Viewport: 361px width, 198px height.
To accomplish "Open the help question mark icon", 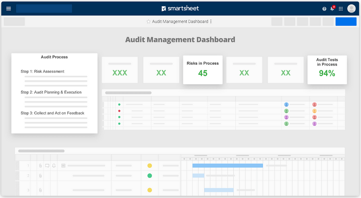I will [324, 9].
